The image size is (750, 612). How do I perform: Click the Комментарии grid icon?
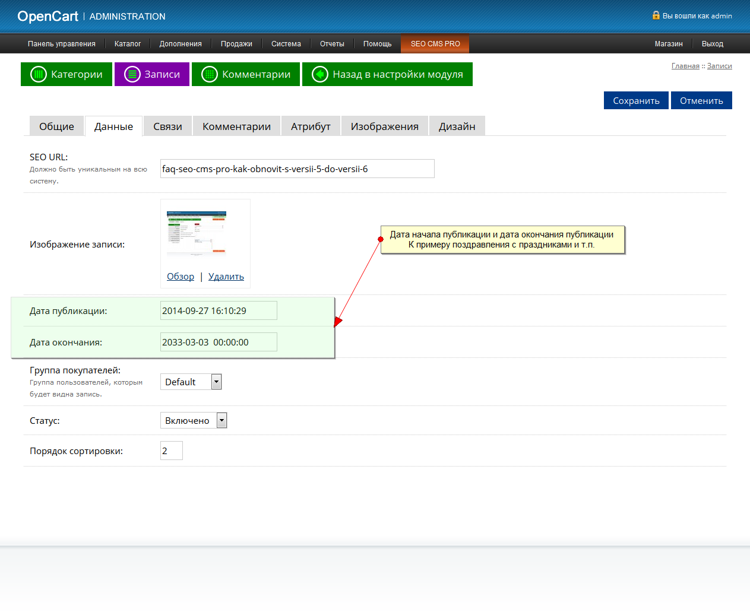coord(210,74)
